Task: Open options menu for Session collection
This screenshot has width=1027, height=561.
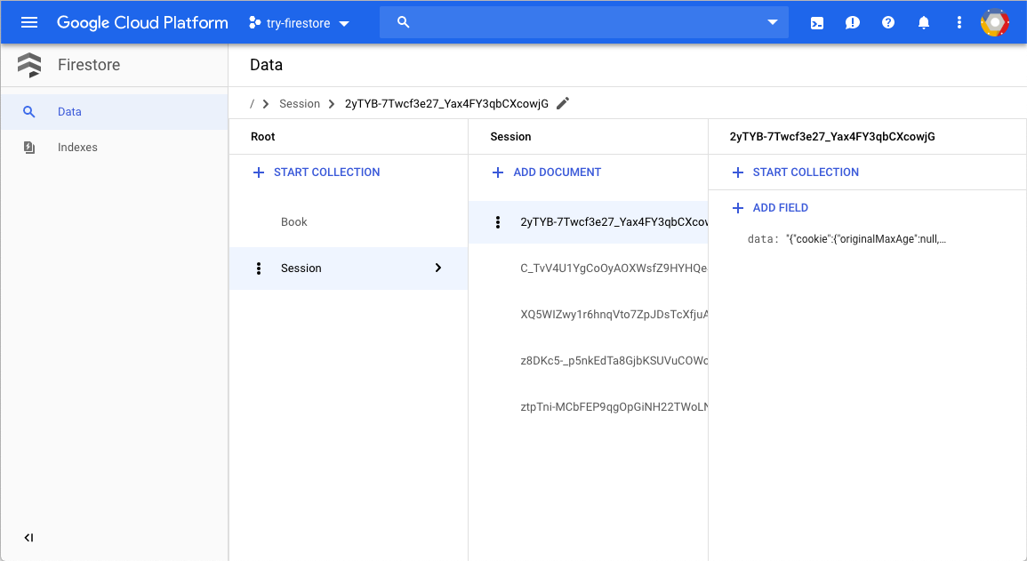Action: [259, 268]
